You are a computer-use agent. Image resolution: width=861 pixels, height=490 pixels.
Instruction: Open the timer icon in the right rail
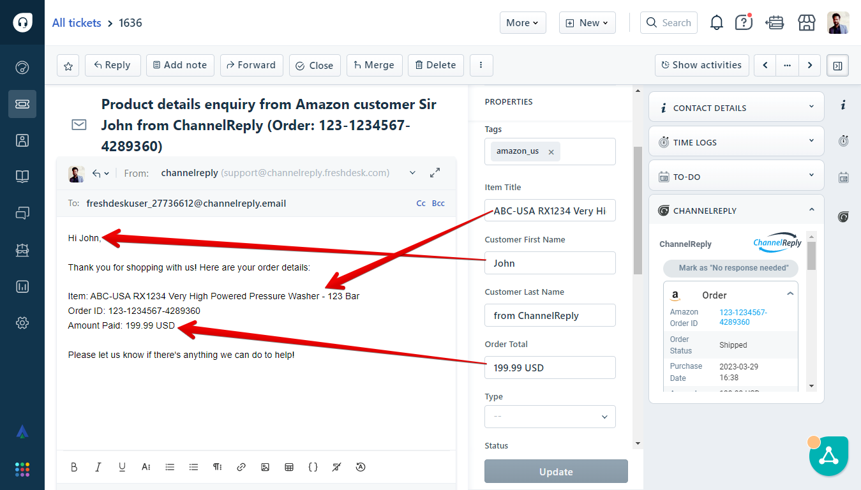(x=843, y=140)
